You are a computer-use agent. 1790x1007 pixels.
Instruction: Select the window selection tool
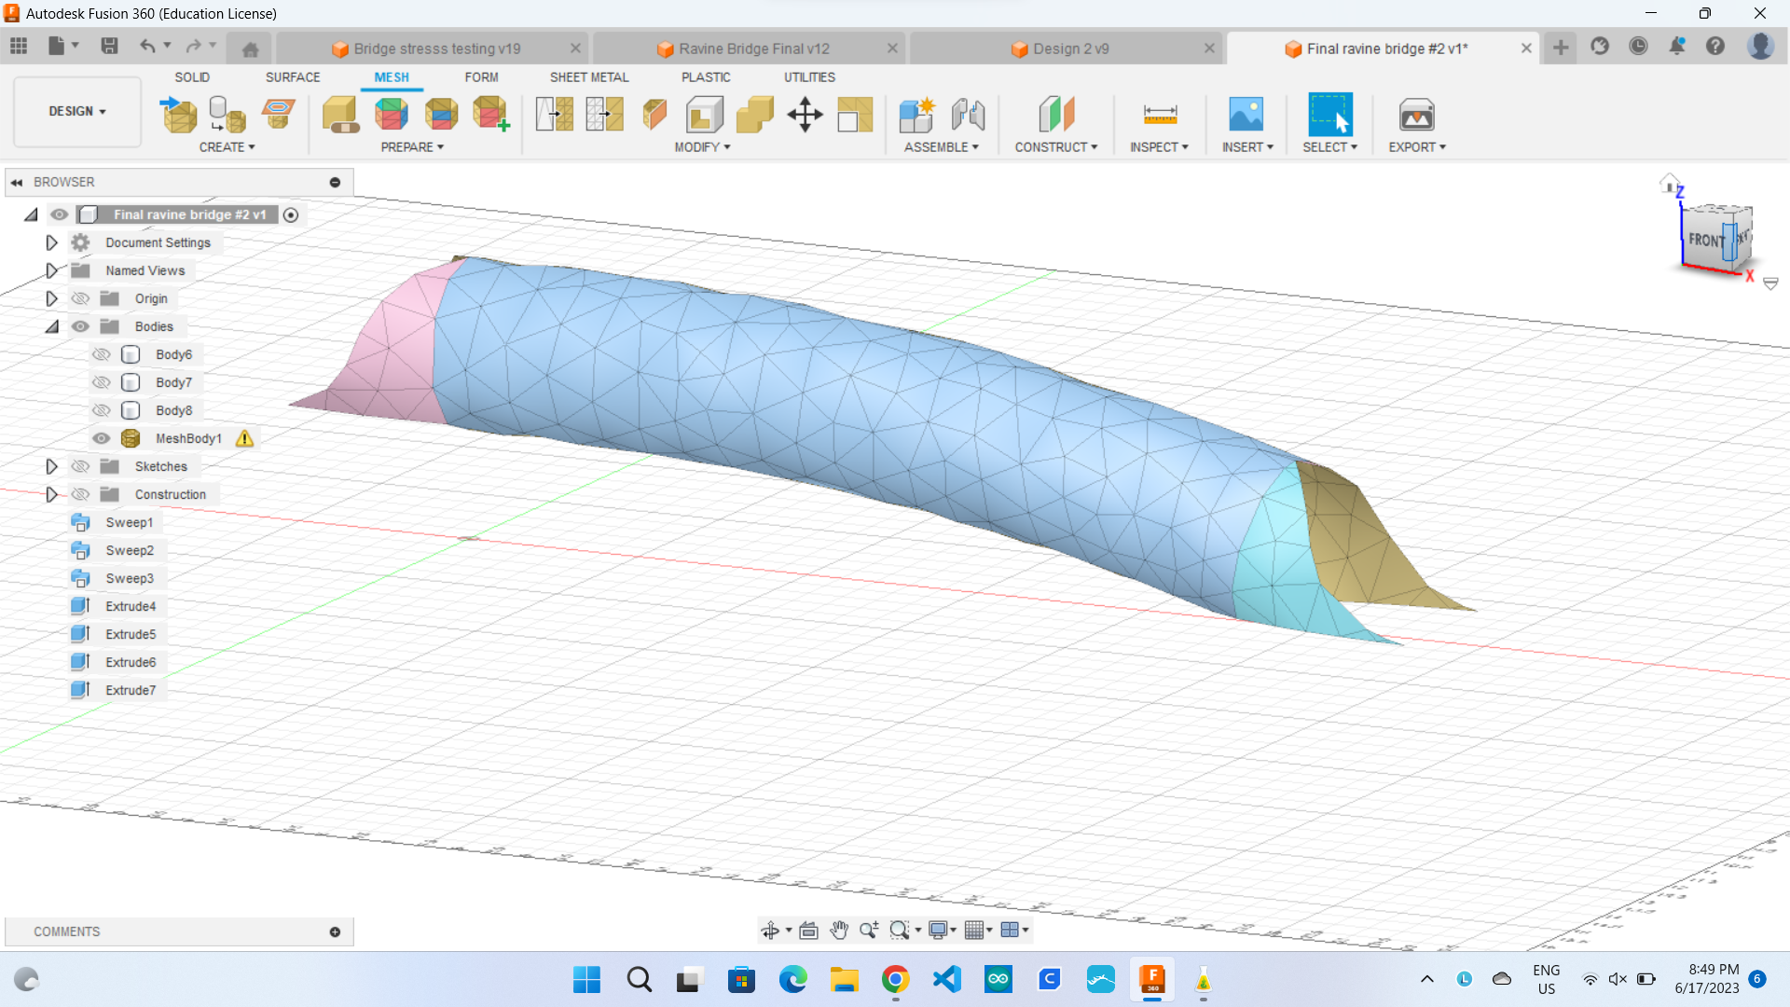(x=1329, y=114)
